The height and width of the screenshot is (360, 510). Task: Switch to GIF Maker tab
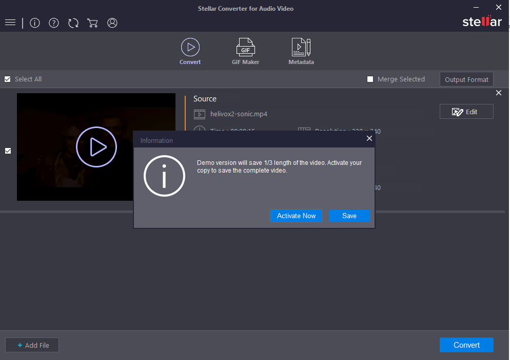246,51
